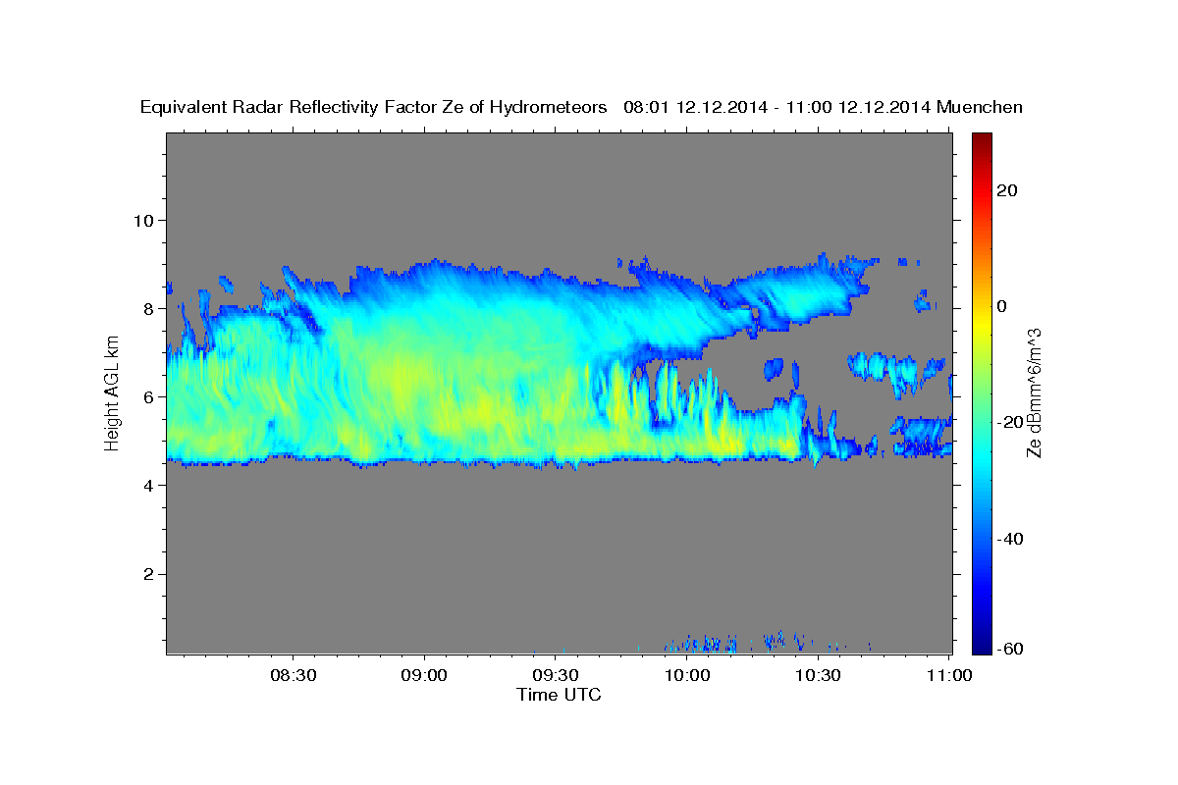Click the height tick label '6'
This screenshot has width=1178, height=785.
coord(147,396)
